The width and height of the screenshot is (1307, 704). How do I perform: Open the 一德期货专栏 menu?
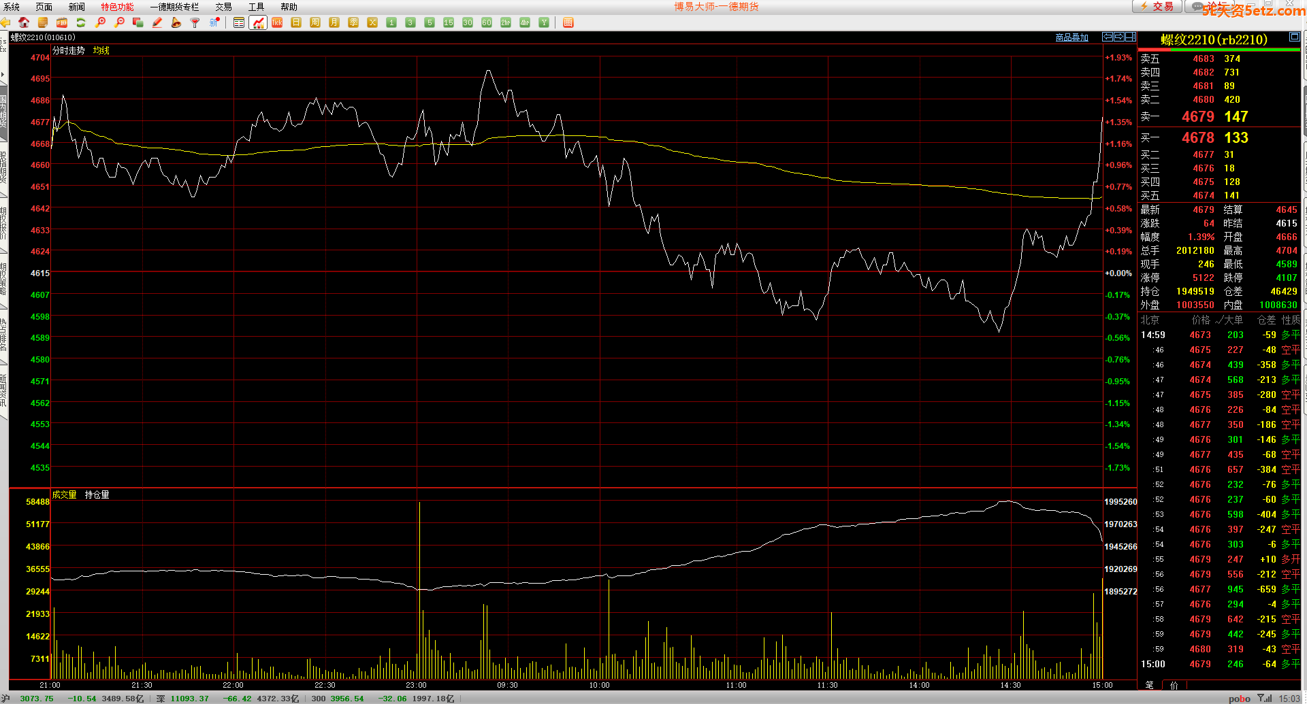[174, 7]
